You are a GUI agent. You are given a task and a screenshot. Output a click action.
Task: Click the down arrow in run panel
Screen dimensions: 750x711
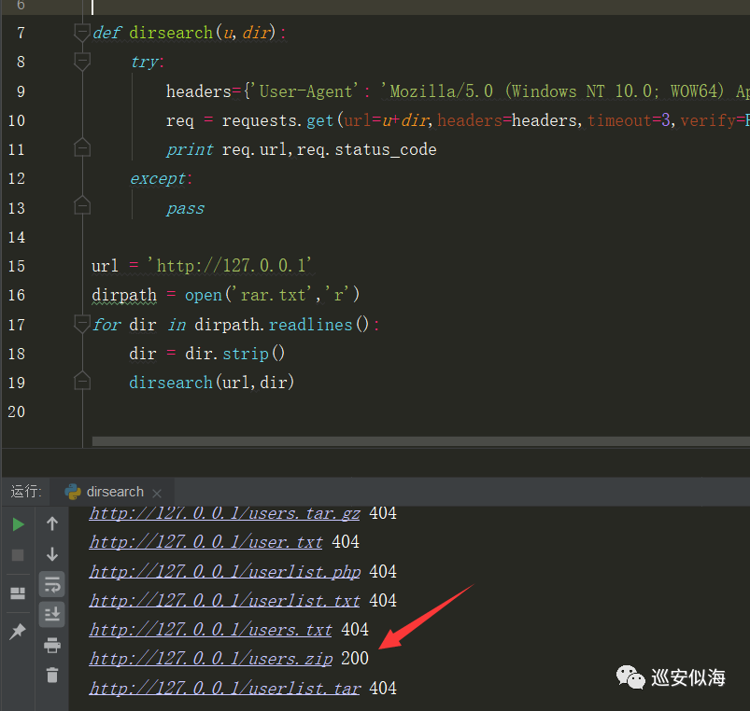coord(52,554)
